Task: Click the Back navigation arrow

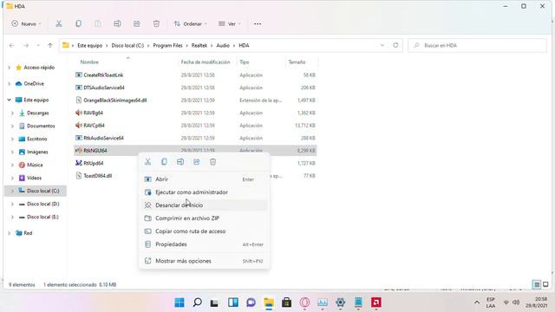Action: 11,45
